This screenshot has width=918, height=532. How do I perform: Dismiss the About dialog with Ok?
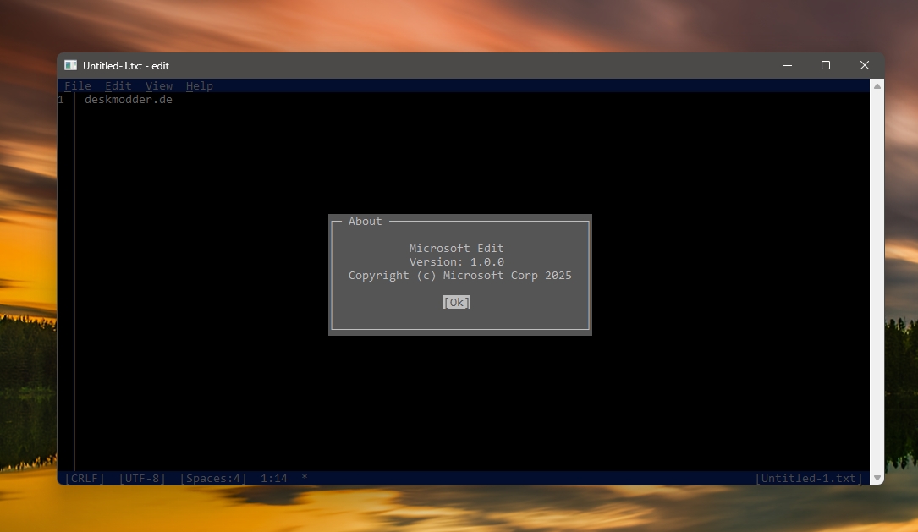point(457,302)
